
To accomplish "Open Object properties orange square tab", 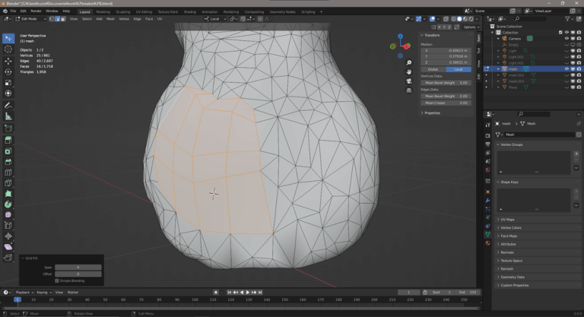I will (487, 192).
